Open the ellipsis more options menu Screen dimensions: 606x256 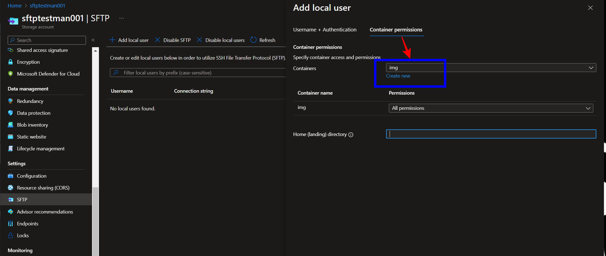coord(122,18)
